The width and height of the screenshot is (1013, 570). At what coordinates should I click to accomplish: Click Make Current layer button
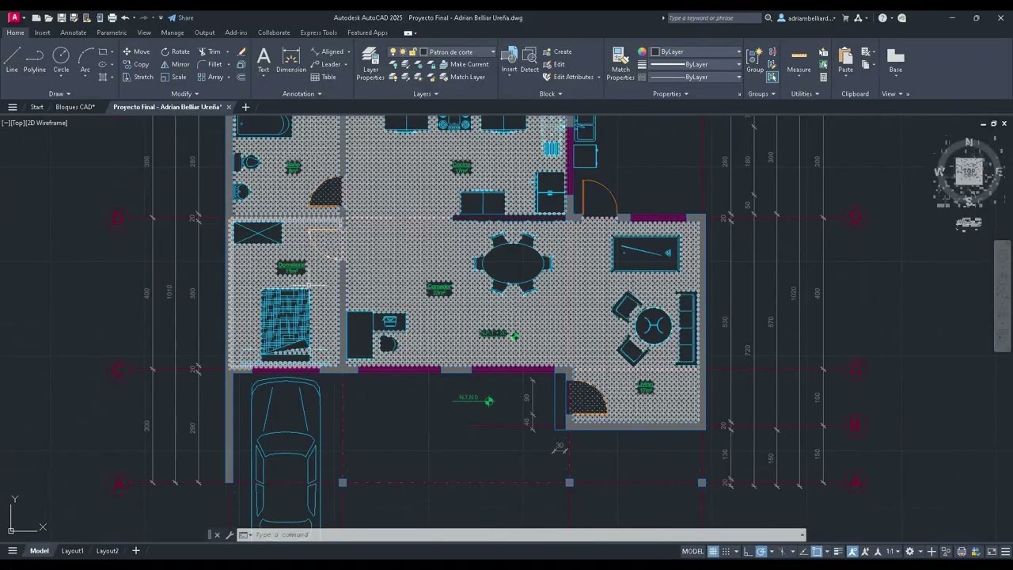point(462,64)
